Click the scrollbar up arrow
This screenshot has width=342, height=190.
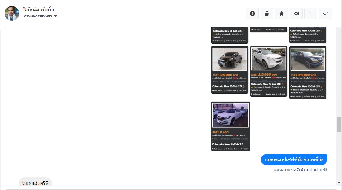pos(339,30)
